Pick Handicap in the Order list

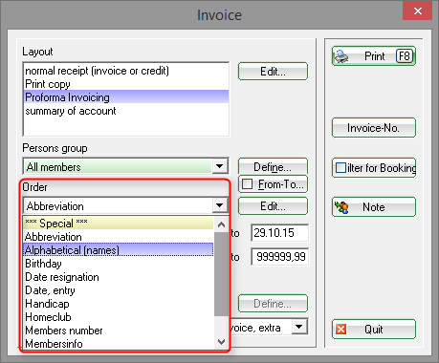coord(119,304)
